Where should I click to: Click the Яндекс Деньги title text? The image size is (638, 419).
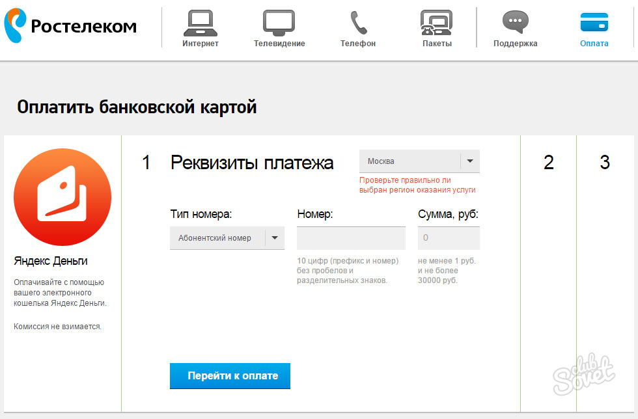point(51,261)
